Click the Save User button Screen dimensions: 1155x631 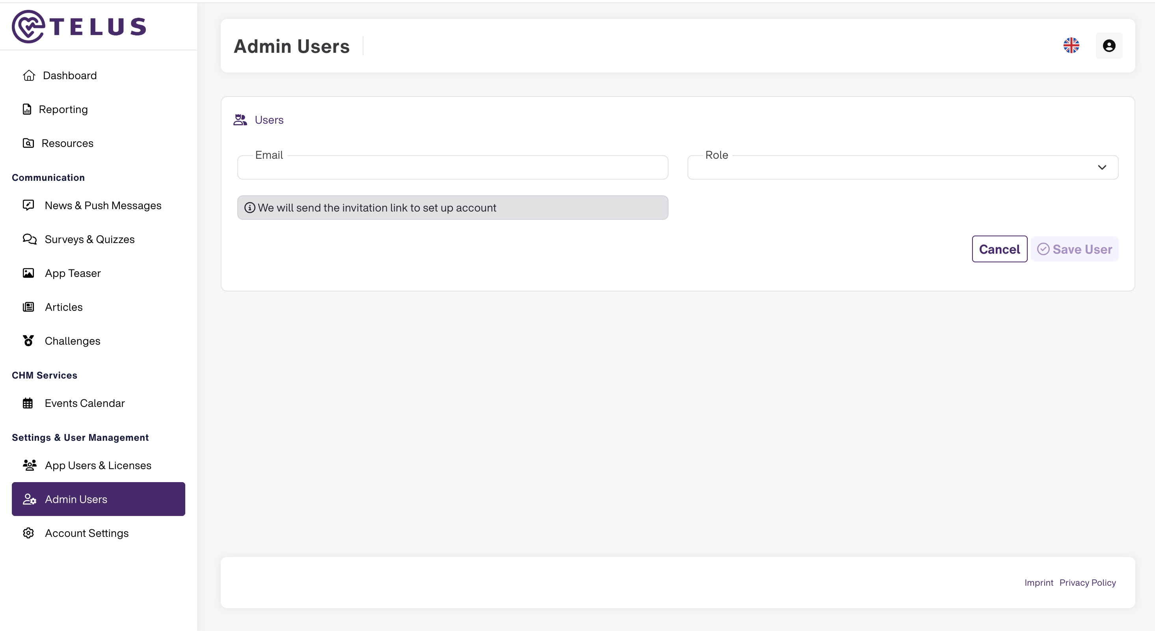click(1074, 249)
